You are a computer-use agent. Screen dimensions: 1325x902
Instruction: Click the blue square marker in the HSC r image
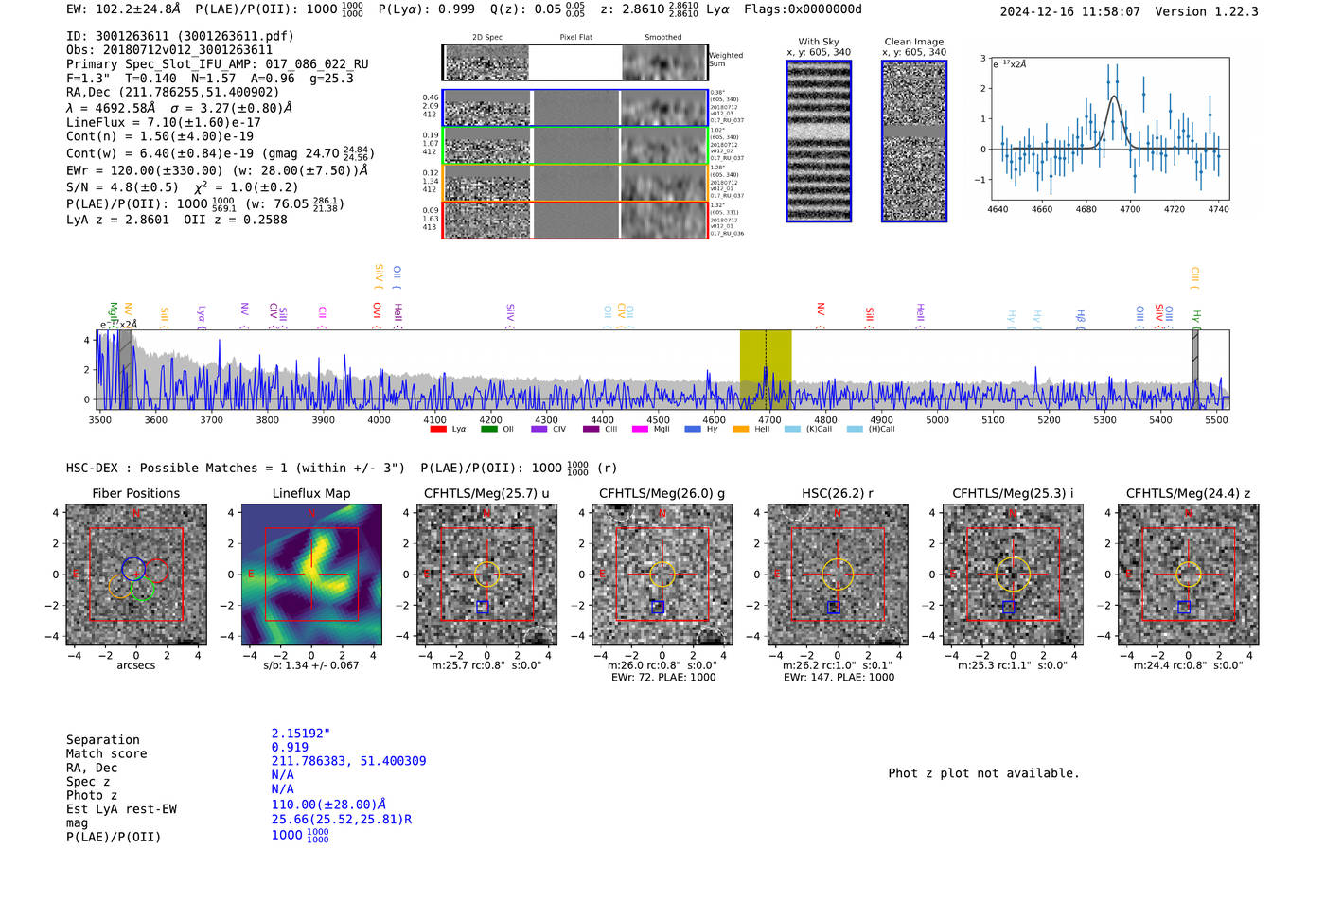click(833, 608)
